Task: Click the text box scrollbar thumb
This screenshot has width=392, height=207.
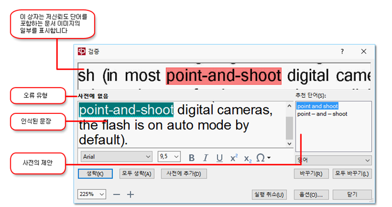Action: click(289, 128)
